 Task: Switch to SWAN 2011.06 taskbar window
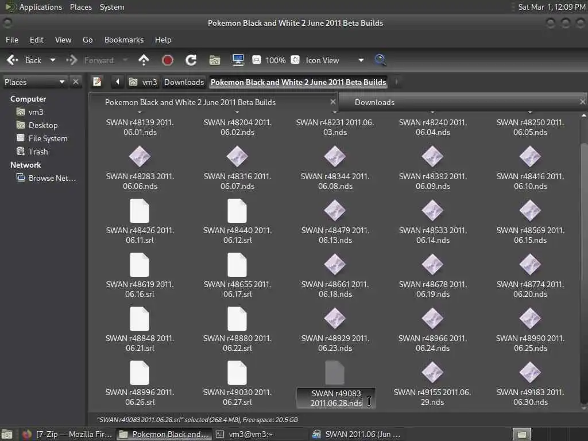click(356, 434)
